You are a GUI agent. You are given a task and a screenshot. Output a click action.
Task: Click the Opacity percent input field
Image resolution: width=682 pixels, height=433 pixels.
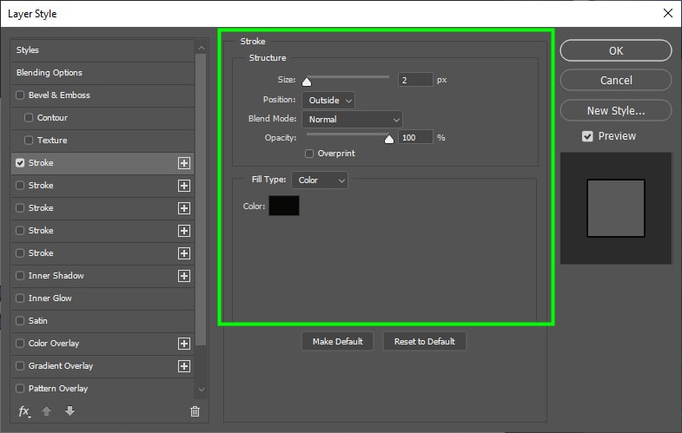click(x=415, y=137)
